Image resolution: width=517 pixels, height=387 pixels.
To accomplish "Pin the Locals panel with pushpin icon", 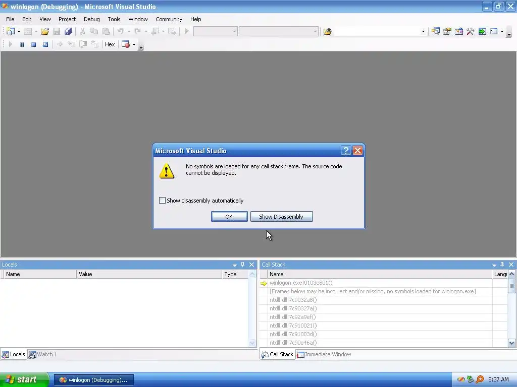I will [243, 265].
